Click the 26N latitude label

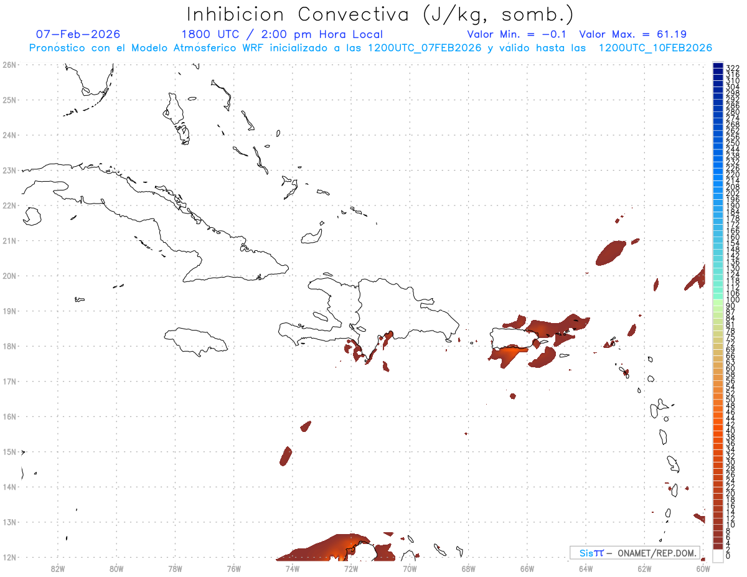pyautogui.click(x=9, y=65)
